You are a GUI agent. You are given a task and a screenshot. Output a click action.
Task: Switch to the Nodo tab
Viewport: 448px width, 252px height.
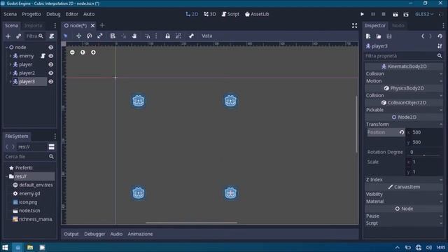pyautogui.click(x=398, y=26)
